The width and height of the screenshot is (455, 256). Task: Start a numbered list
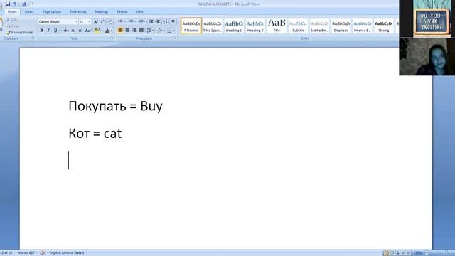point(131,22)
